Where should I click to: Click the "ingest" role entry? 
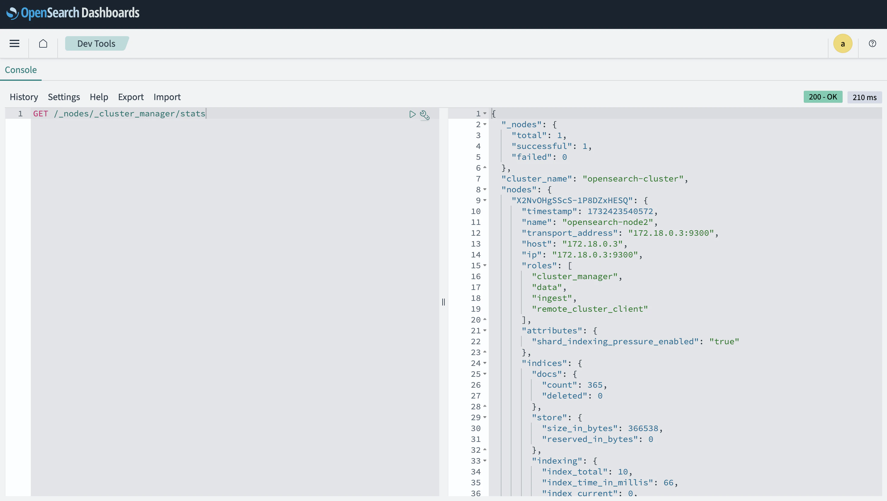click(x=552, y=298)
